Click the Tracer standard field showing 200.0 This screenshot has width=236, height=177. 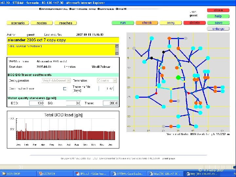(110, 103)
